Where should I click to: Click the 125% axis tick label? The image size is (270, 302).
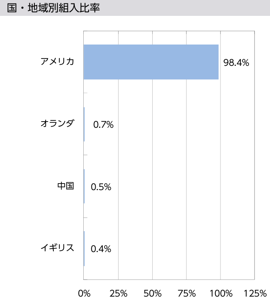tap(255, 293)
